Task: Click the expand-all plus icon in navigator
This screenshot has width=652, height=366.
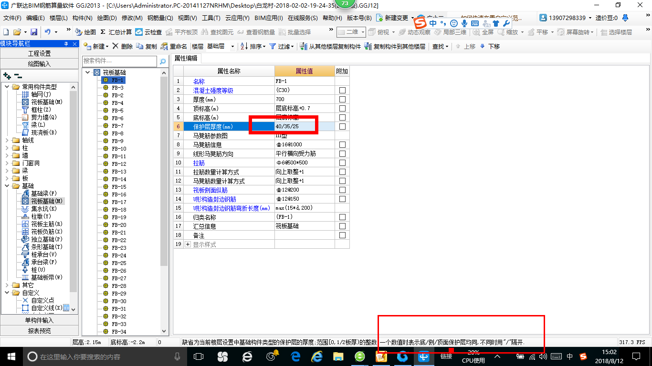Action: click(x=7, y=76)
